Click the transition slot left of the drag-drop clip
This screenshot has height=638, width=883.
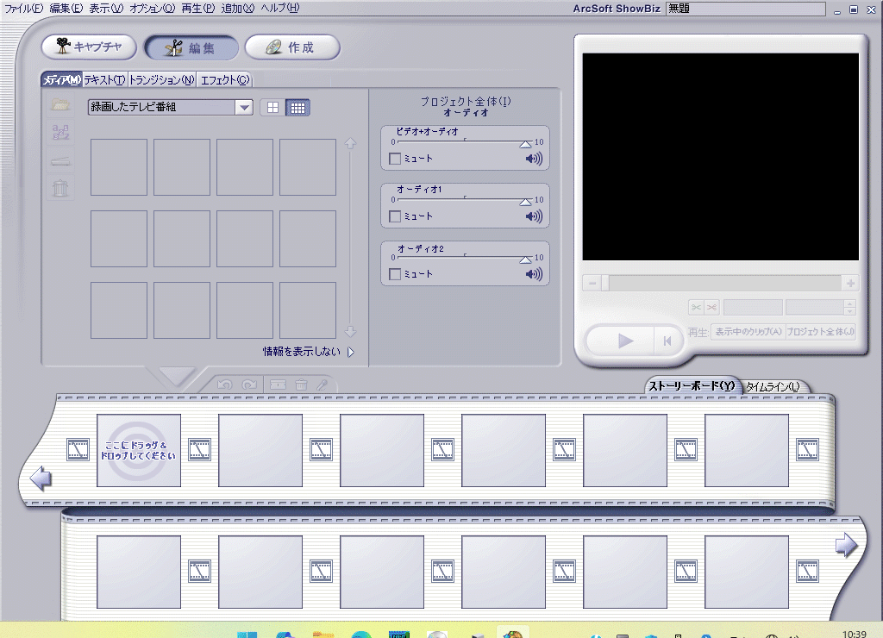pyautogui.click(x=78, y=450)
